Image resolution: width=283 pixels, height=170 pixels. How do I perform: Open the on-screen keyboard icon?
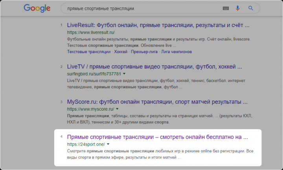(x=226, y=8)
